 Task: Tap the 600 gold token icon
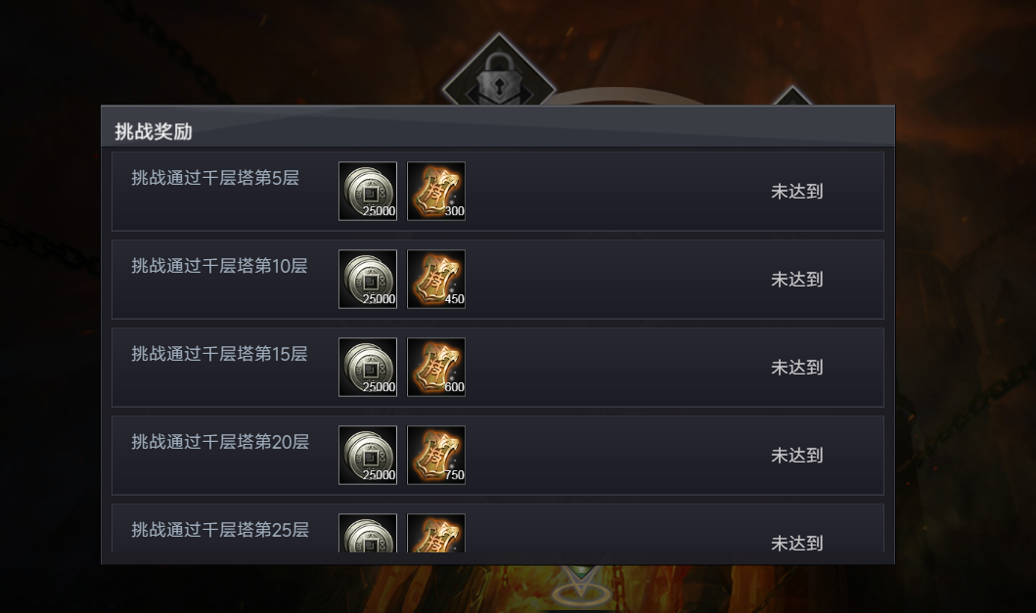point(436,367)
